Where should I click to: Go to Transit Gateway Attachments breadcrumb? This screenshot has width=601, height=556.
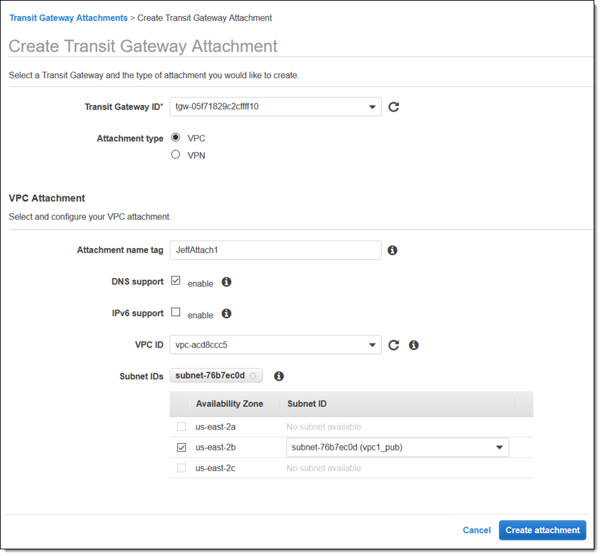pyautogui.click(x=68, y=18)
